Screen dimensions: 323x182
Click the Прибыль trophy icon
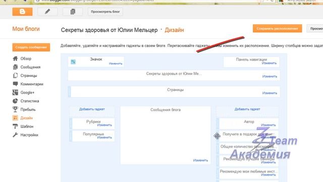coord(15,109)
